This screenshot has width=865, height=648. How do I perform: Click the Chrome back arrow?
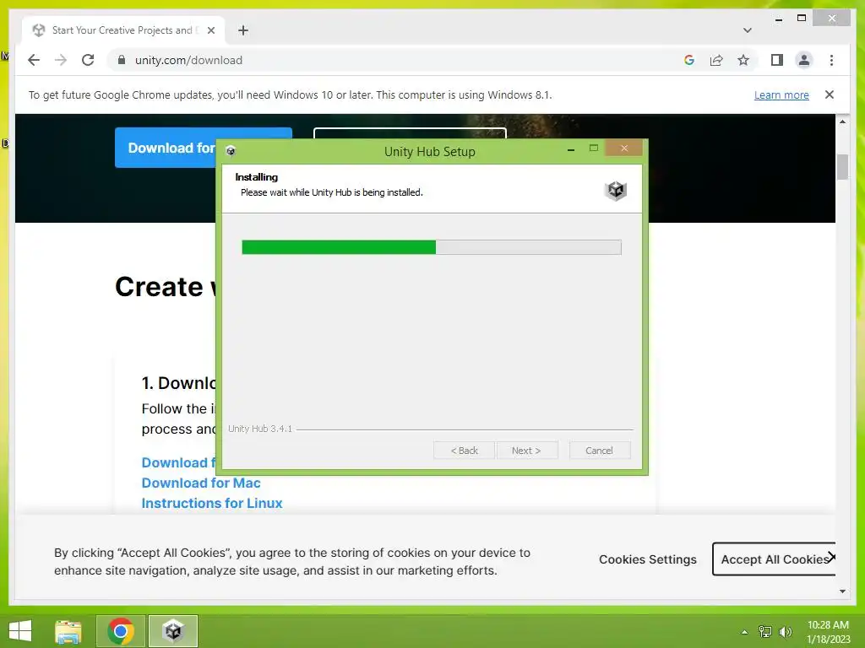[34, 60]
